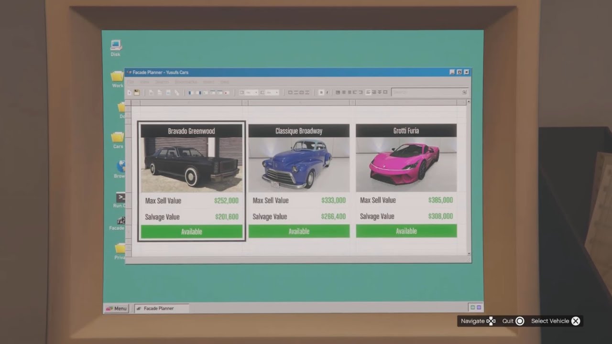The width and height of the screenshot is (612, 344).
Task: Click the $266,400 salvage value
Action: (333, 216)
